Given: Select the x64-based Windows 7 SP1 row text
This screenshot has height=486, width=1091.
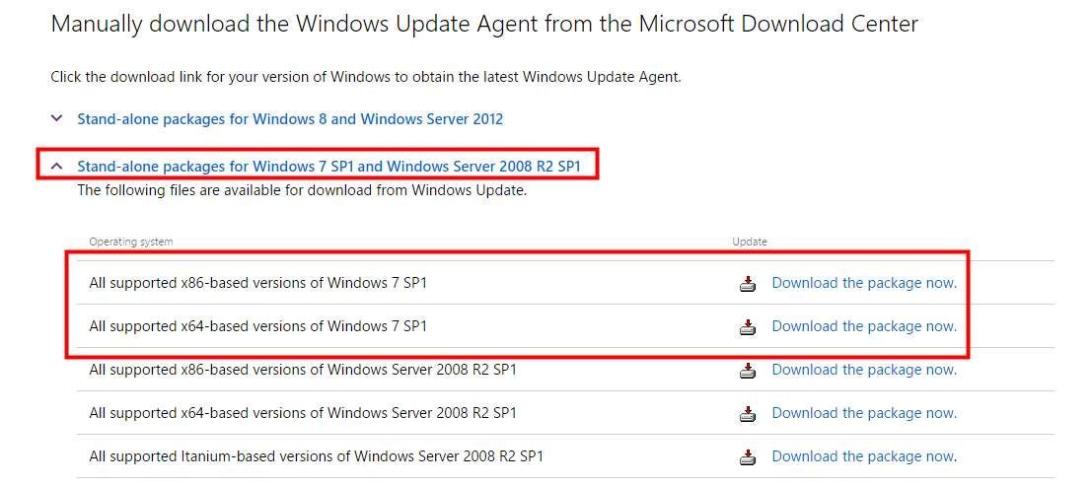Looking at the screenshot, I should (257, 326).
